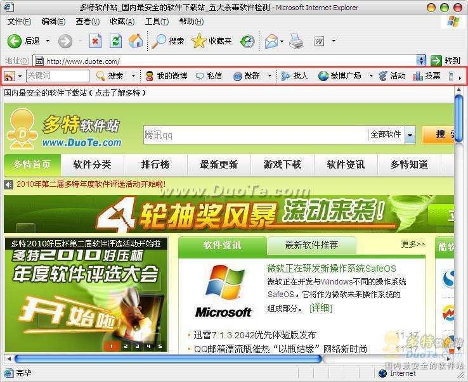Open the 文件(F) menu
Viewport: 468px width, 382px height.
(19, 22)
